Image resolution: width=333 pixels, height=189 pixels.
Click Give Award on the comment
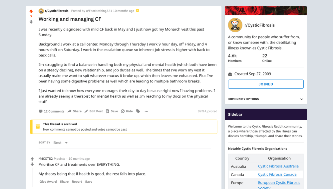click(x=48, y=182)
